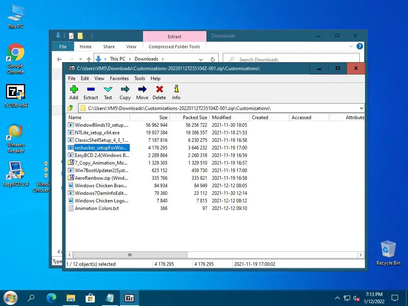Image resolution: width=408 pixels, height=306 pixels.
Task: Click Downloads in the Explorer breadcrumb
Action: coord(146,59)
